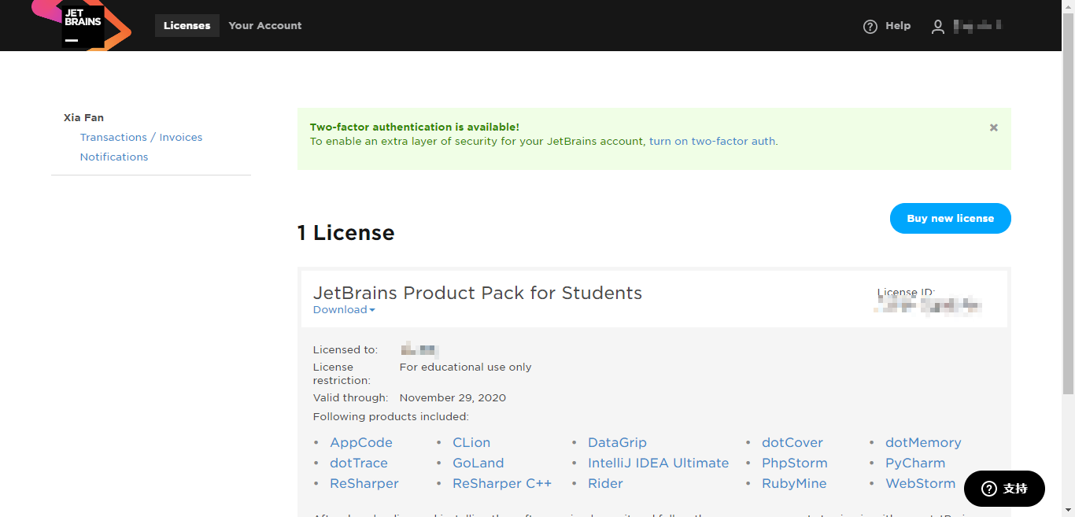Open the Your Account tab
The width and height of the screenshot is (1075, 517).
pyautogui.click(x=264, y=26)
